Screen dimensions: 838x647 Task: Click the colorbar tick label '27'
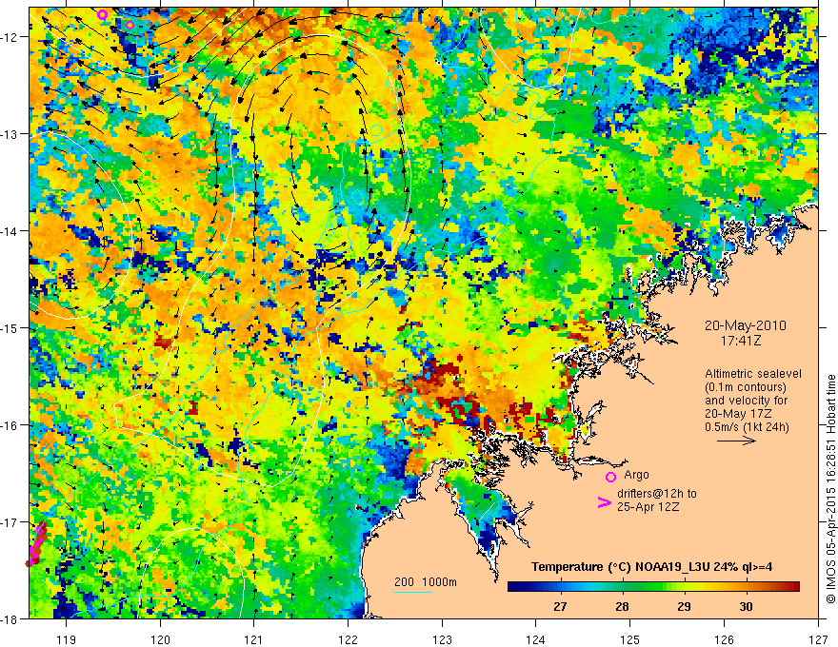point(560,606)
